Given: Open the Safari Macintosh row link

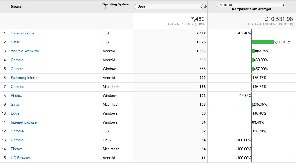Looking at the screenshot, I should [16, 104].
